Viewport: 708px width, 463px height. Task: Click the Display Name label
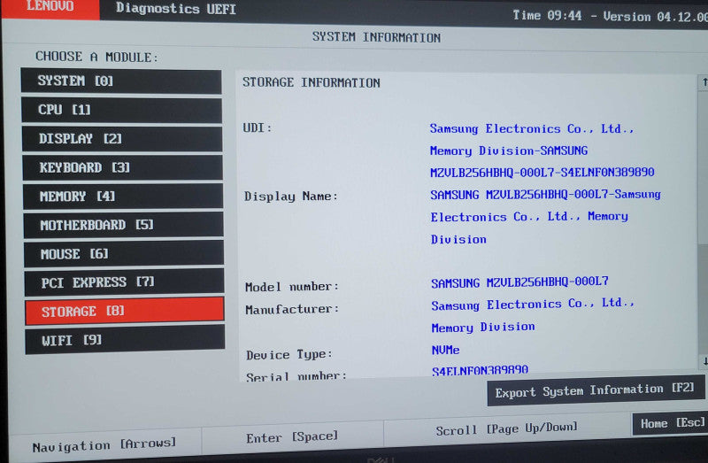pos(291,197)
